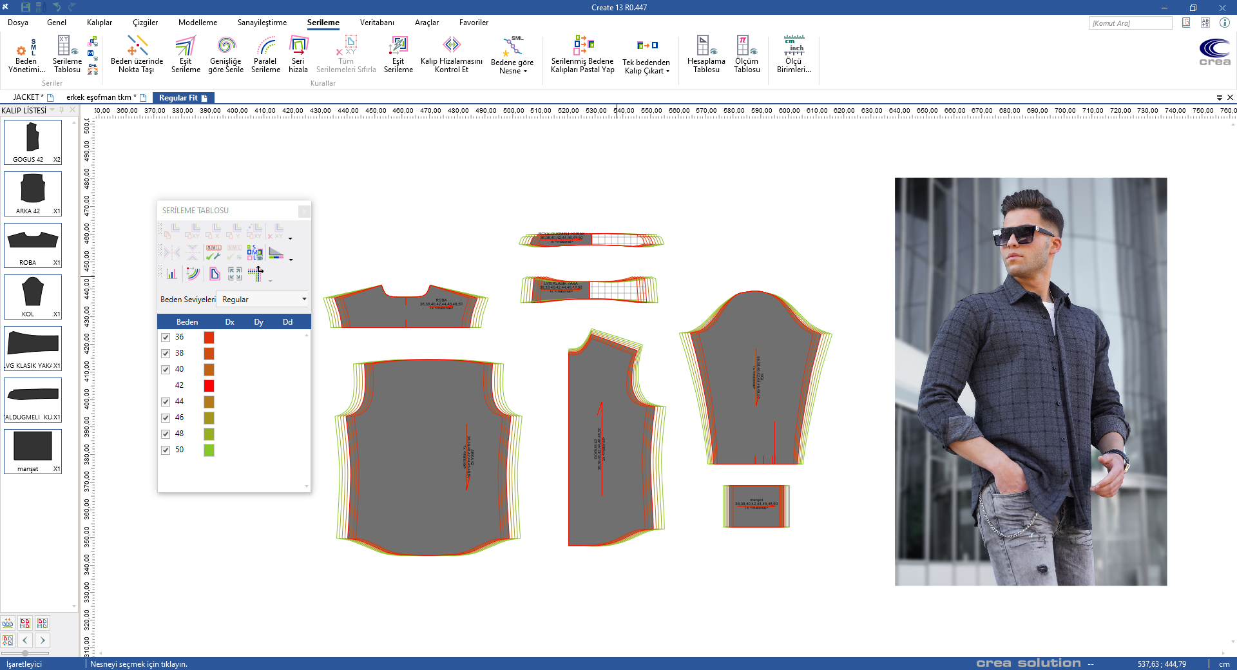Open the Serileme Tablosu ribbon tool
Image resolution: width=1237 pixels, height=670 pixels.
pyautogui.click(x=67, y=55)
